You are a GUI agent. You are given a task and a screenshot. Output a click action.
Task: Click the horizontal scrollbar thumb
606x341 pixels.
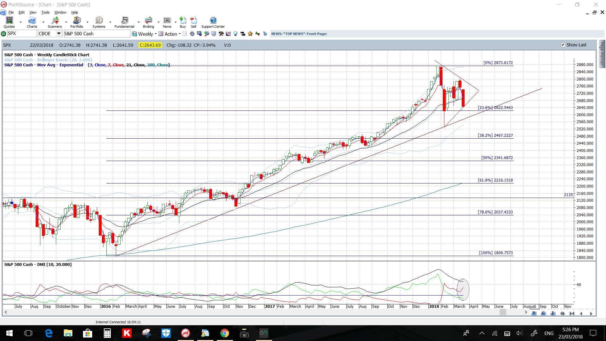click(503, 312)
